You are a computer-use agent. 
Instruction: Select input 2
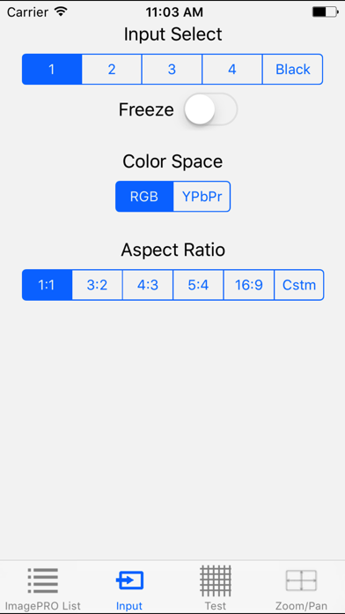[x=112, y=70]
